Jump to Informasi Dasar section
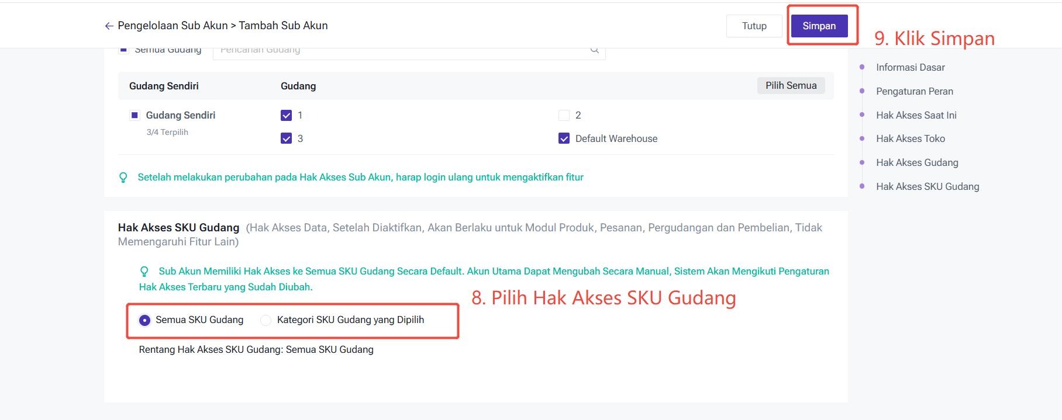Viewport: 1062px width, 420px height. click(x=910, y=68)
